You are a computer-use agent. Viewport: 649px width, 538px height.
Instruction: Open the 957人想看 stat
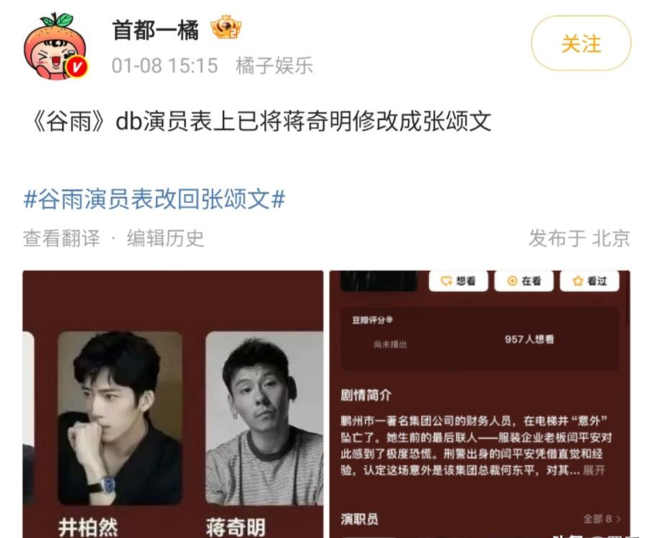point(529,339)
